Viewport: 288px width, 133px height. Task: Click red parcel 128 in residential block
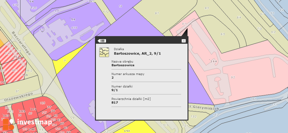click(43, 103)
